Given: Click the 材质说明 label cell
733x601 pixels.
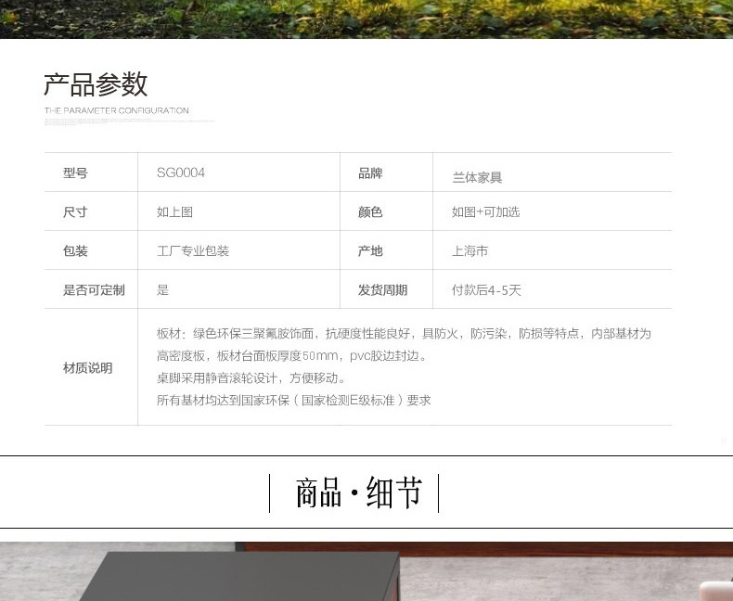Looking at the screenshot, I should [87, 367].
